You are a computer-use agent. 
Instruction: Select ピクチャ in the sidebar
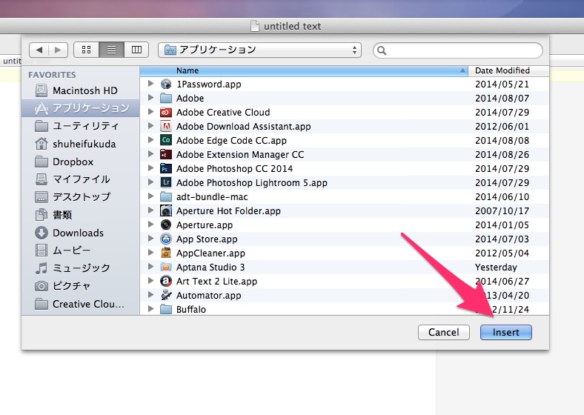point(81,286)
